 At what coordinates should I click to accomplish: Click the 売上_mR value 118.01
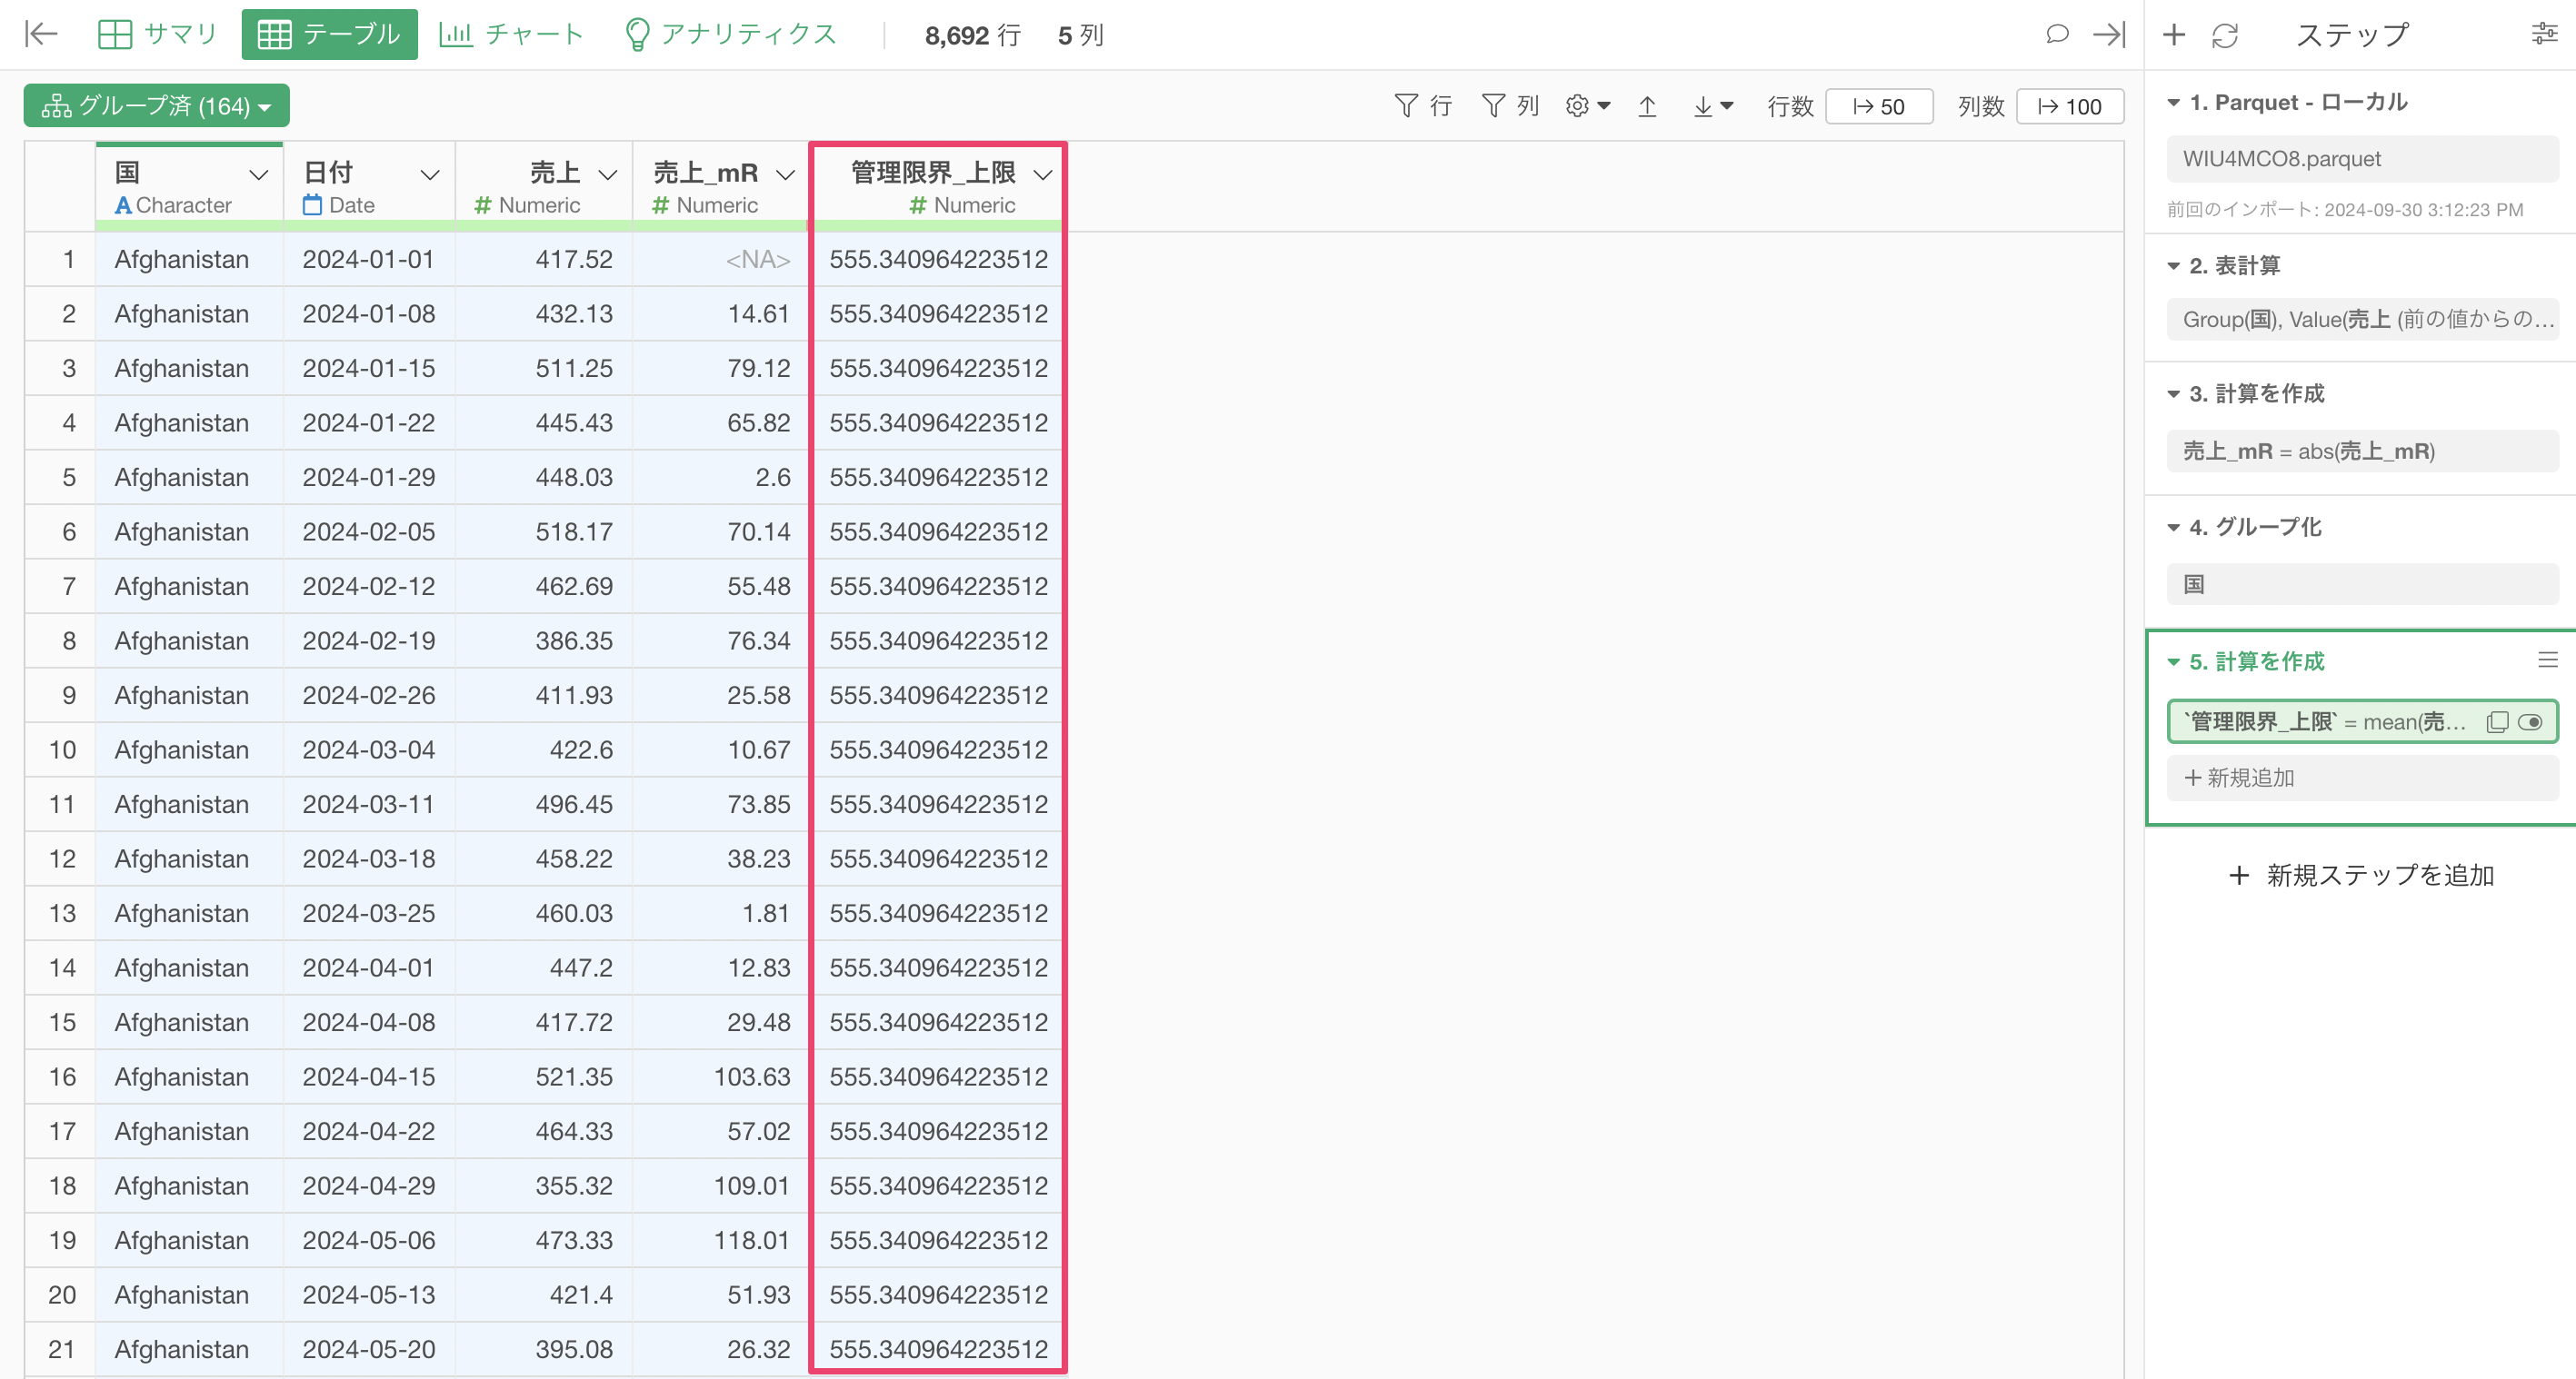[720, 1241]
